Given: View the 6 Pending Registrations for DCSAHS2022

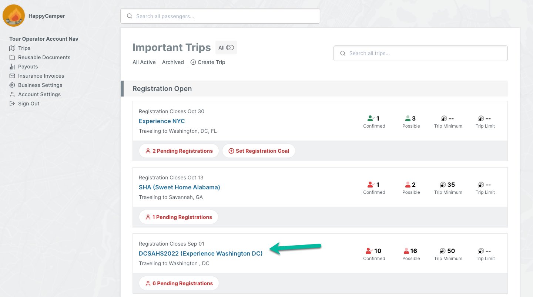Looking at the screenshot, I should pyautogui.click(x=179, y=283).
